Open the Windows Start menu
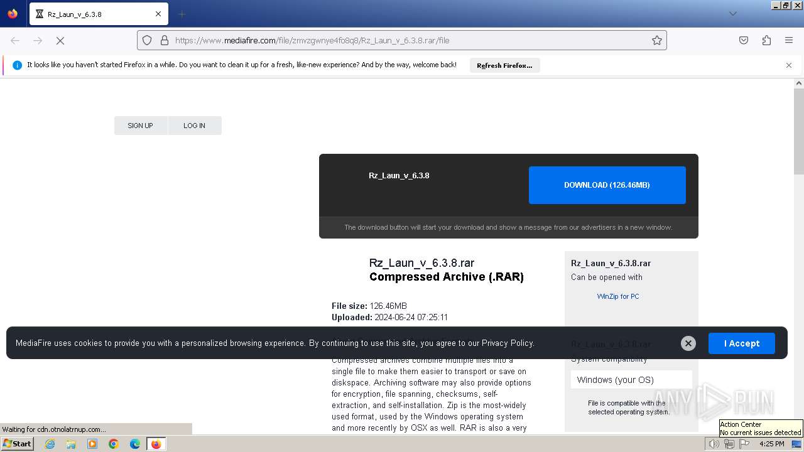Screen dimensions: 804x452 [17, 444]
